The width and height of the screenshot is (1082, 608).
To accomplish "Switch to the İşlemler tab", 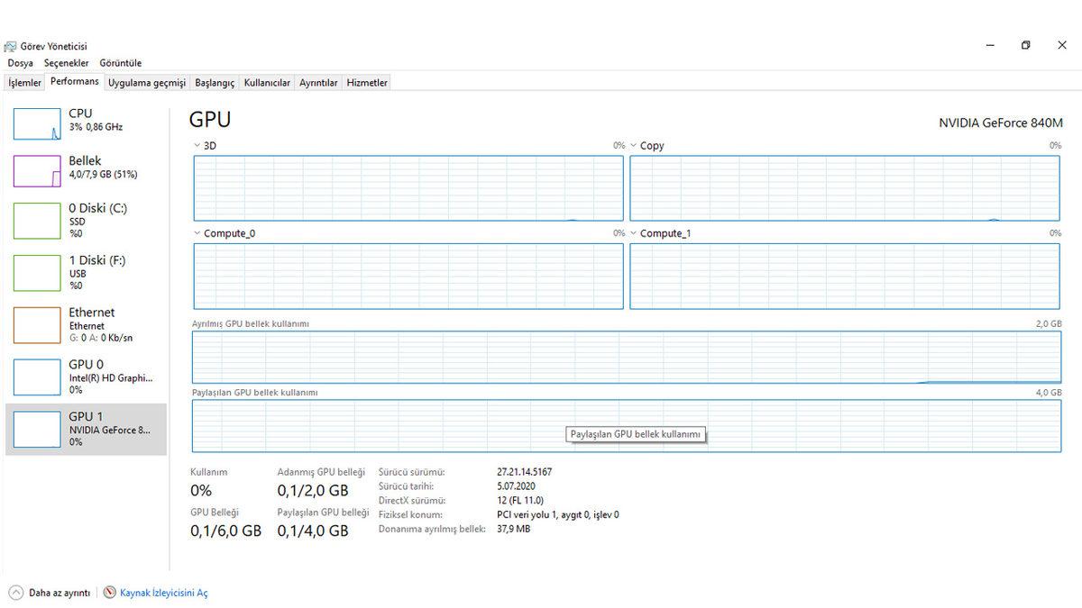I will pos(24,83).
